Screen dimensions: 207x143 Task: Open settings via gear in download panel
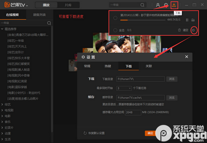(193, 30)
